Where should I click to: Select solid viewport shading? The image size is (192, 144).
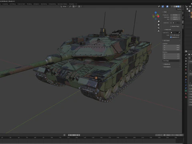tap(176, 6)
